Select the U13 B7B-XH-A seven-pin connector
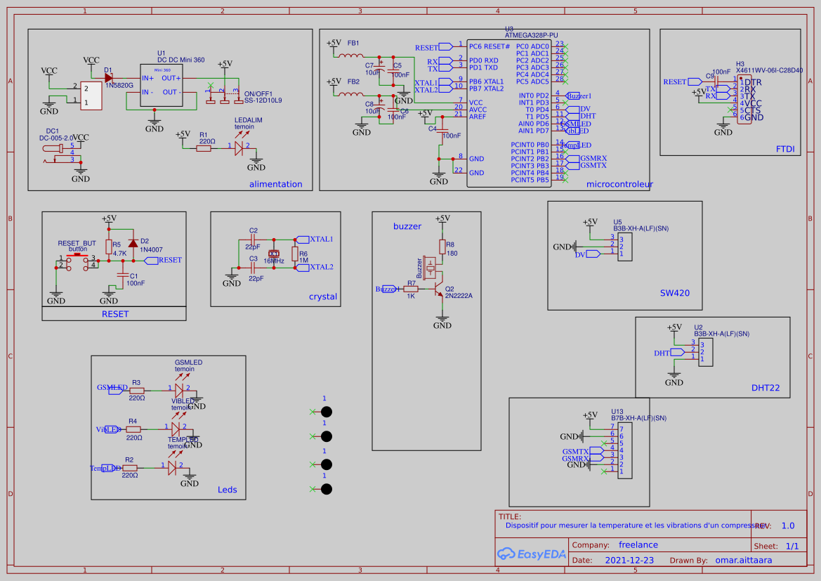821x581 pixels. [624, 450]
